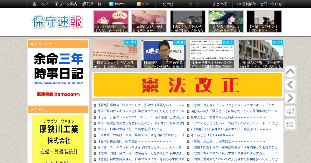Open the 5907RT 維新にブログ article thumbnail
The width and height of the screenshot is (311, 163).
(x=115, y=54)
